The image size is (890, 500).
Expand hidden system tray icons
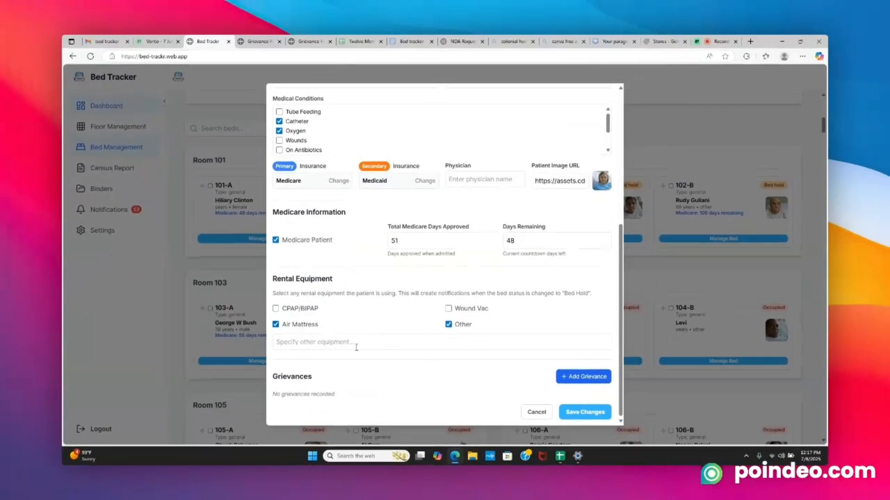(x=746, y=456)
